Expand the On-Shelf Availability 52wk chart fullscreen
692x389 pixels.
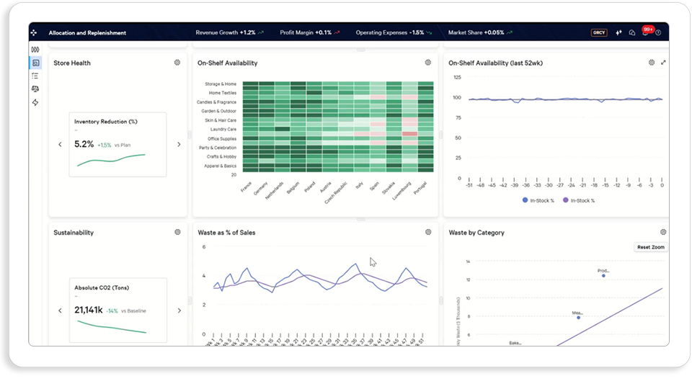pyautogui.click(x=663, y=63)
